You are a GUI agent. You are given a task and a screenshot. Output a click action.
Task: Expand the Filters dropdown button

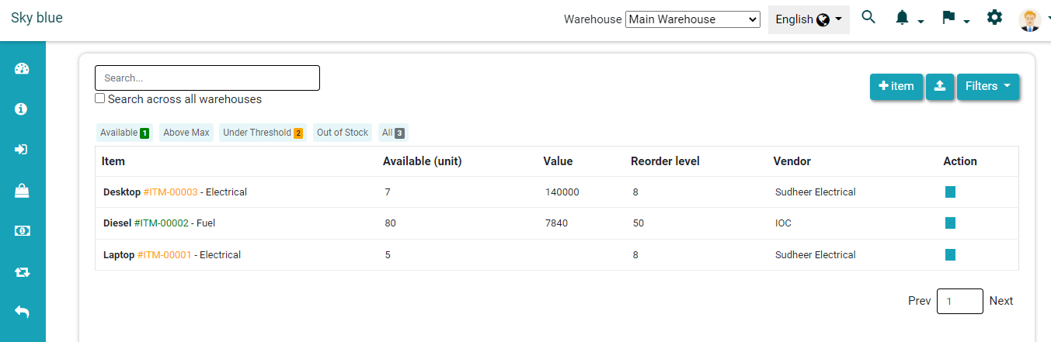coord(987,87)
